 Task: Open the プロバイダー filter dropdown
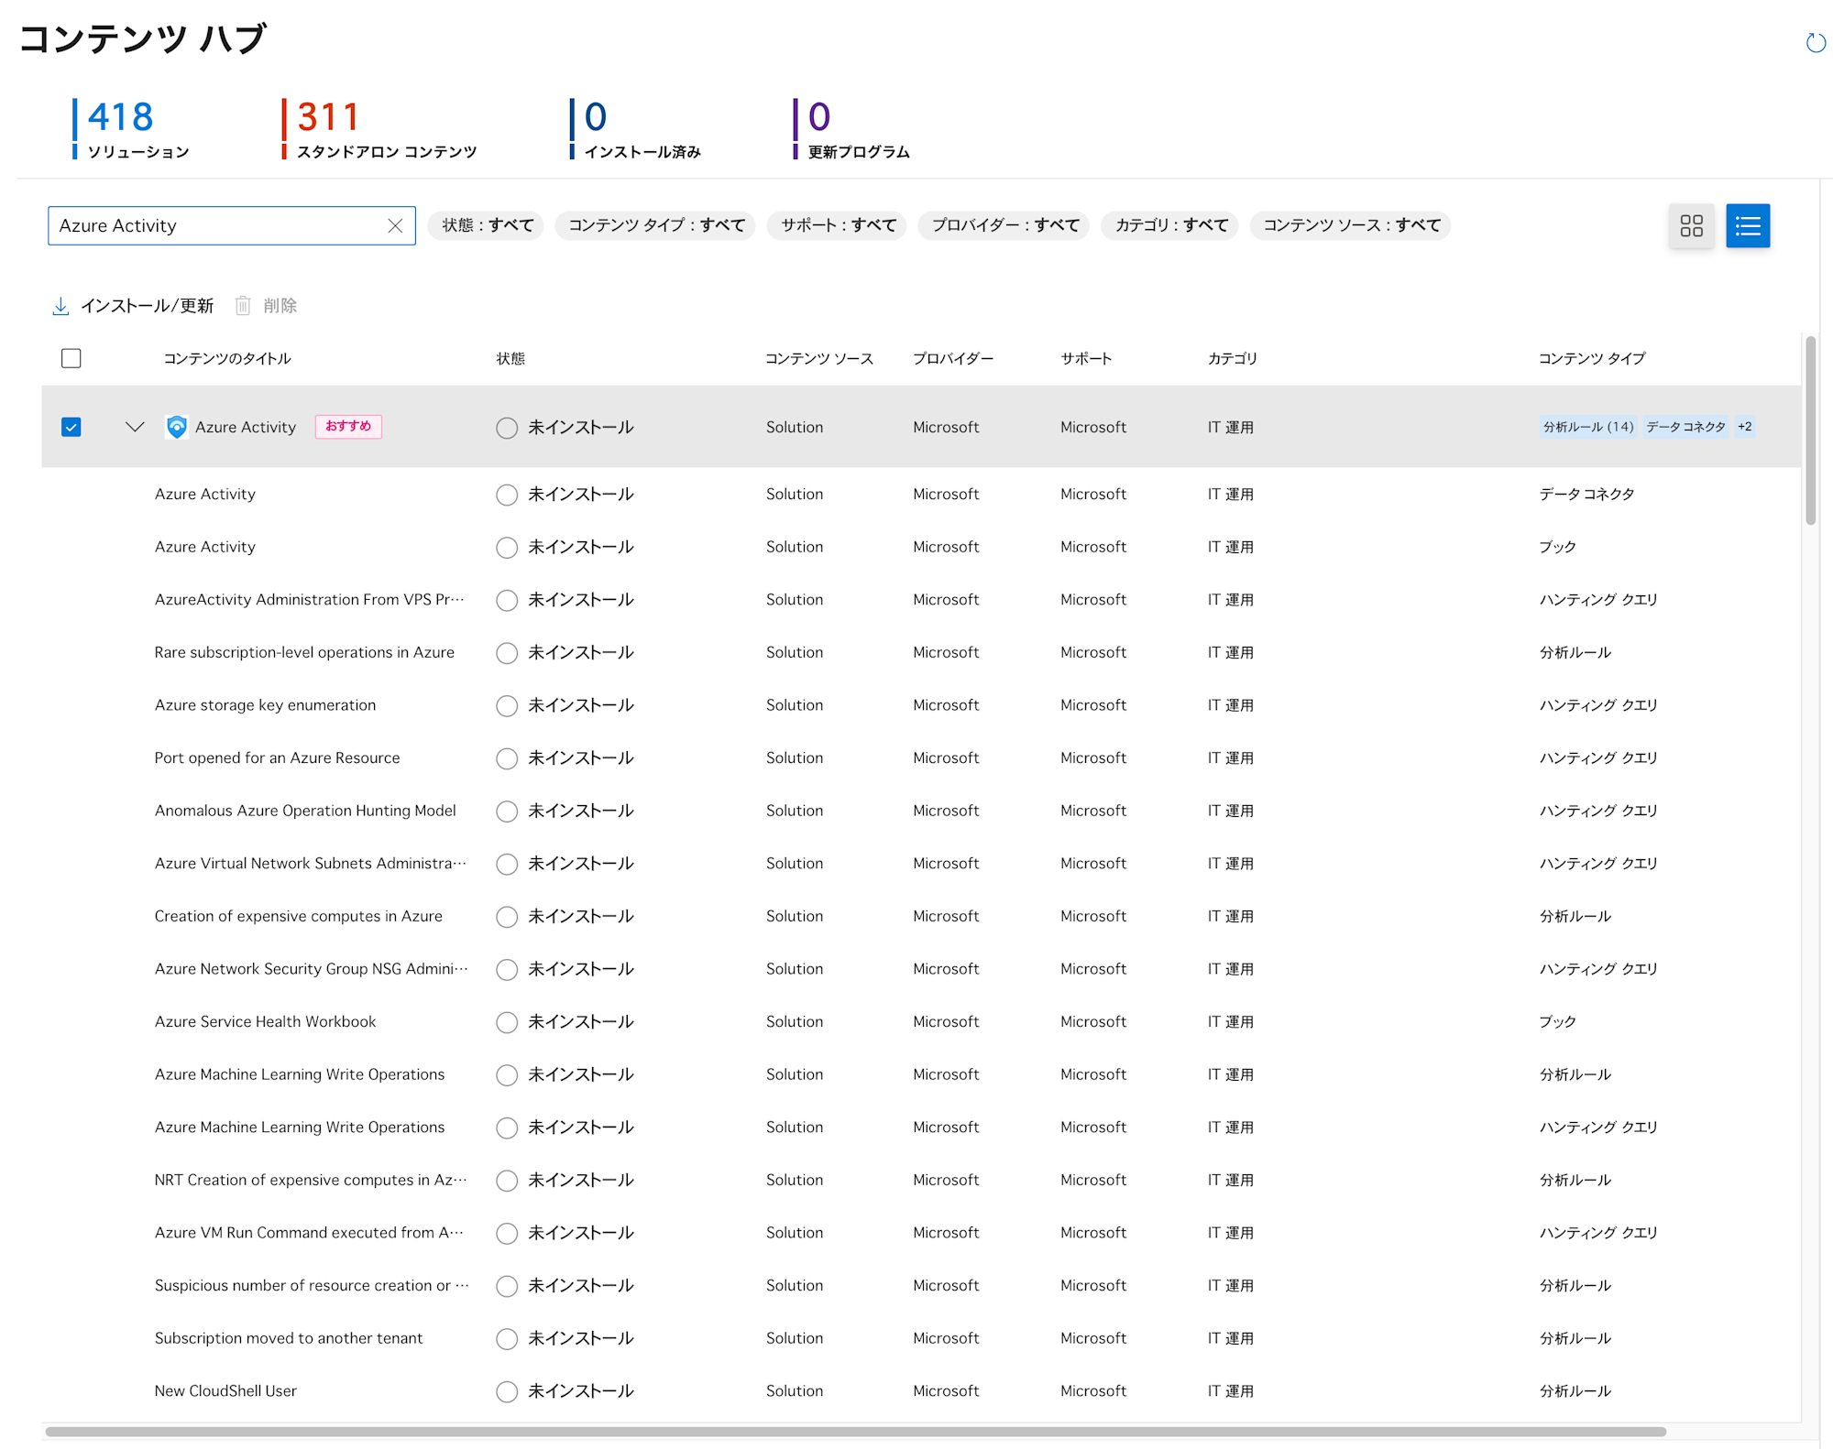tap(1004, 225)
